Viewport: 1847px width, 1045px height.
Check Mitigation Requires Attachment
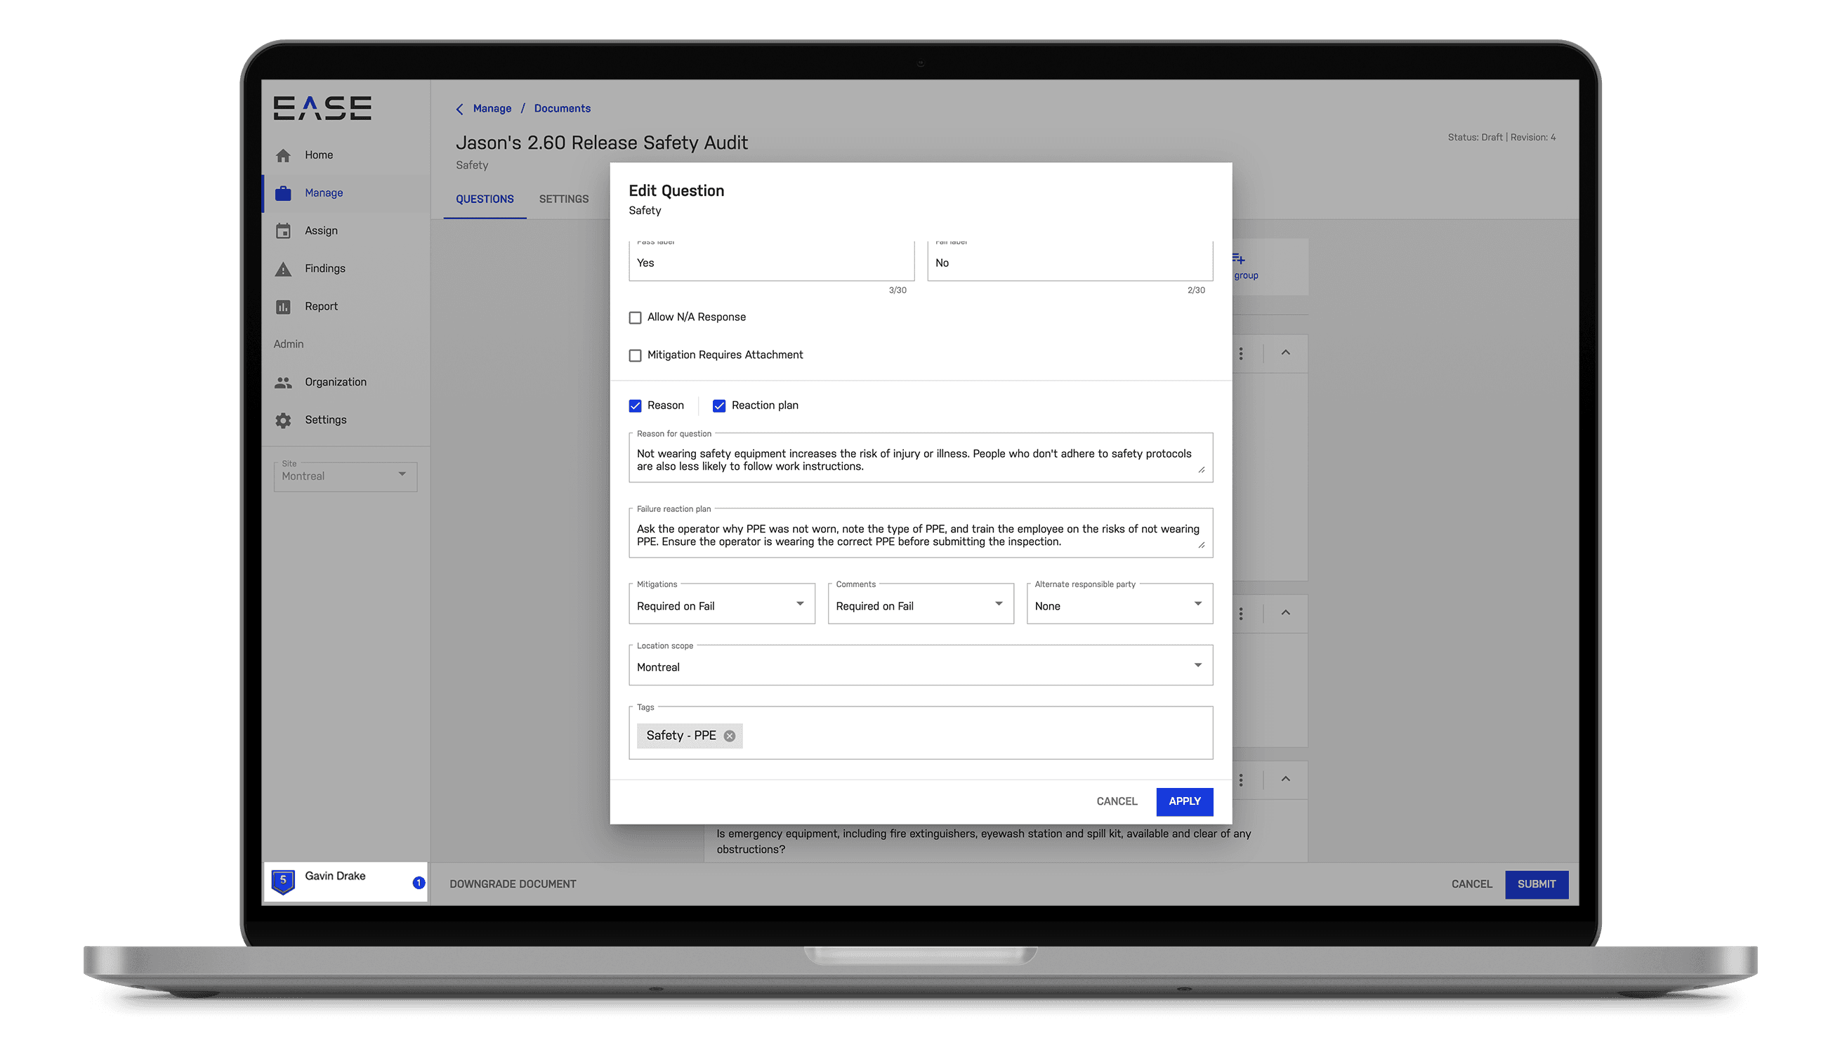(635, 355)
